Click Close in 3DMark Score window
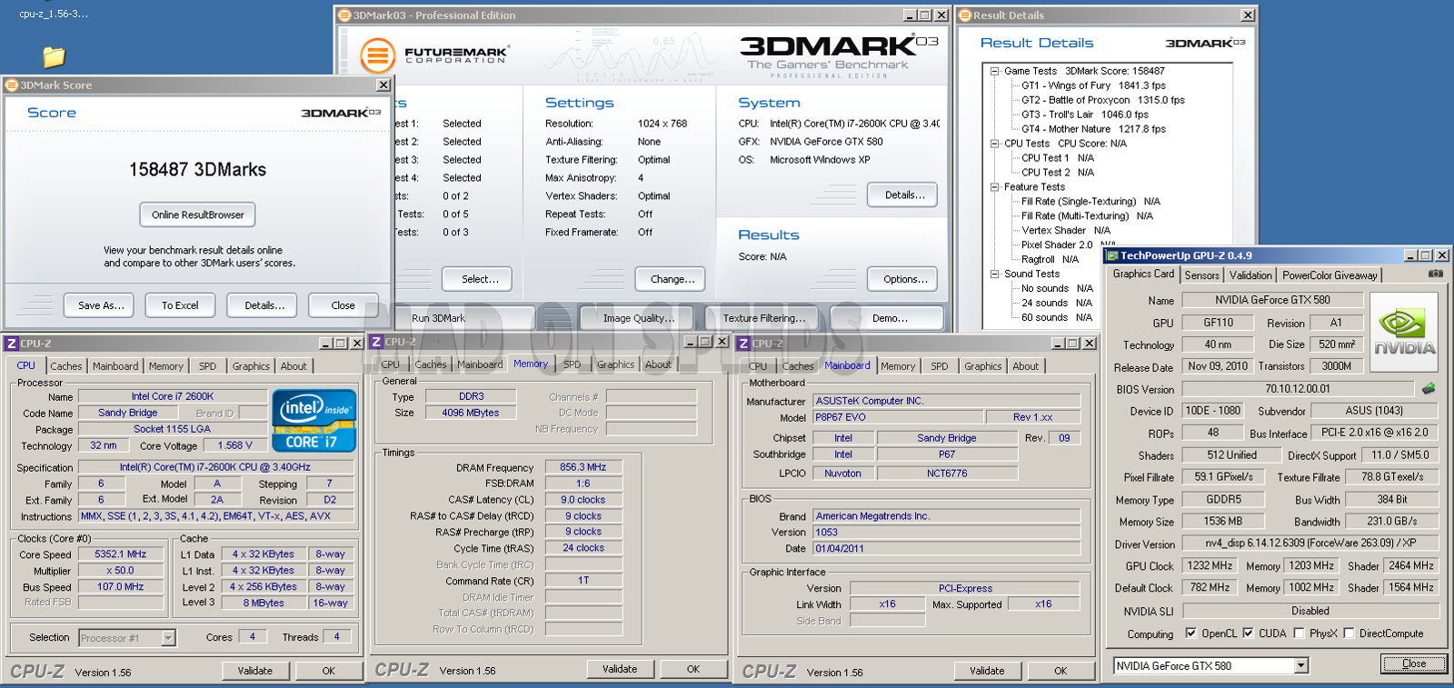This screenshot has width=1454, height=688. click(343, 305)
